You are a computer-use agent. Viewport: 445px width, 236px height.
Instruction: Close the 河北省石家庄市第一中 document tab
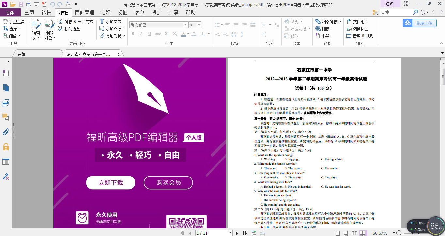pos(119,55)
